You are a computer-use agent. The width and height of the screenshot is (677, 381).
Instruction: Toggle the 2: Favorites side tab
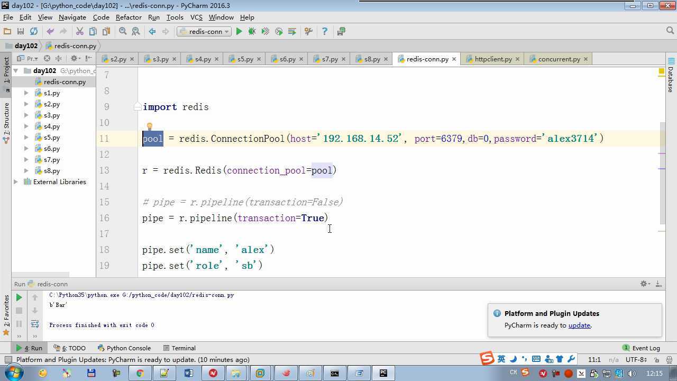click(6, 315)
